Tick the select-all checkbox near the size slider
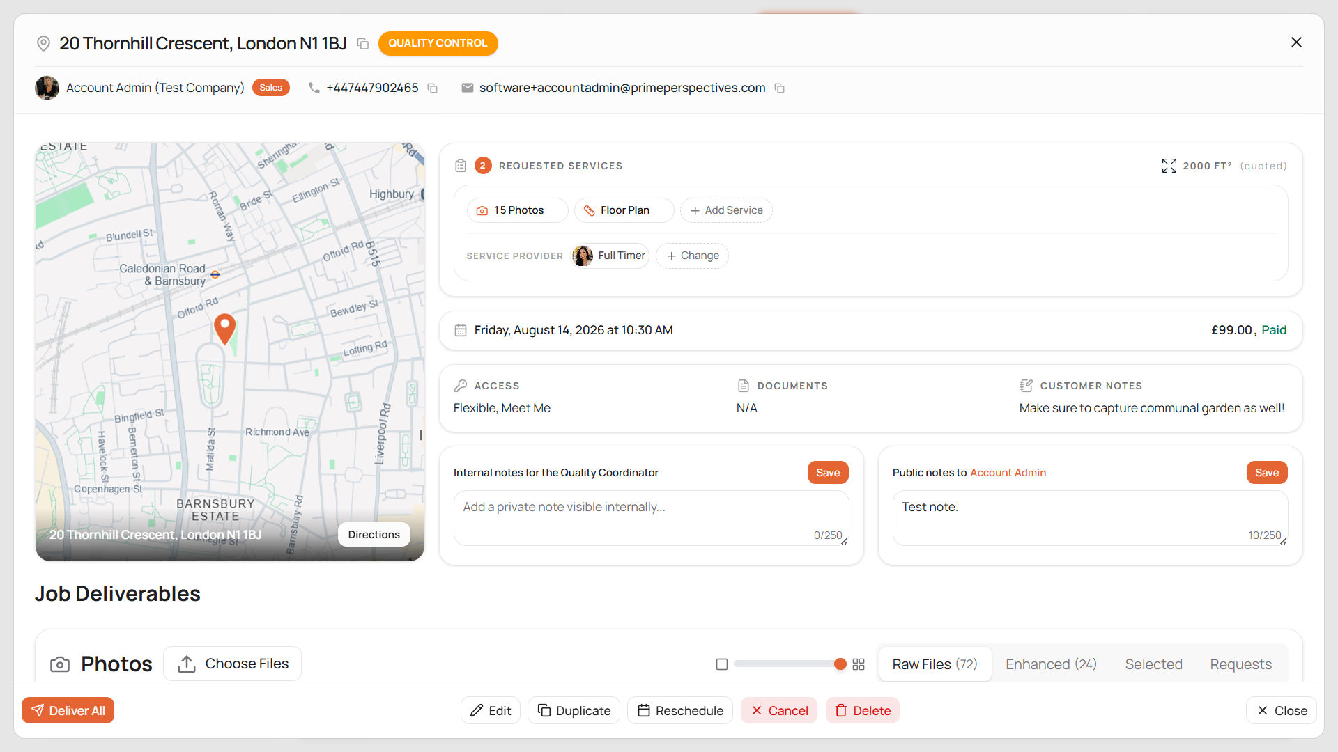The height and width of the screenshot is (752, 1338). pos(722,664)
